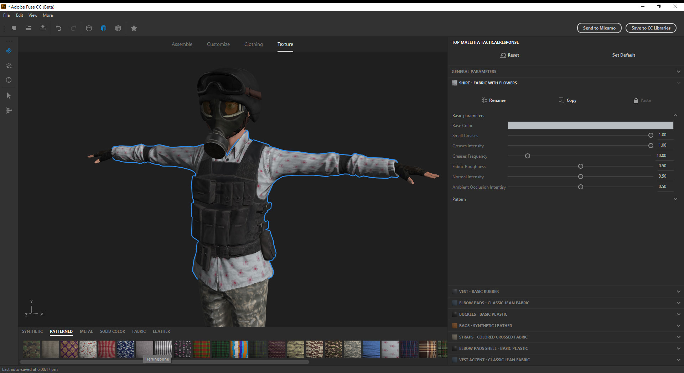684x373 pixels.
Task: Click the Base Color swatch
Action: coord(590,126)
